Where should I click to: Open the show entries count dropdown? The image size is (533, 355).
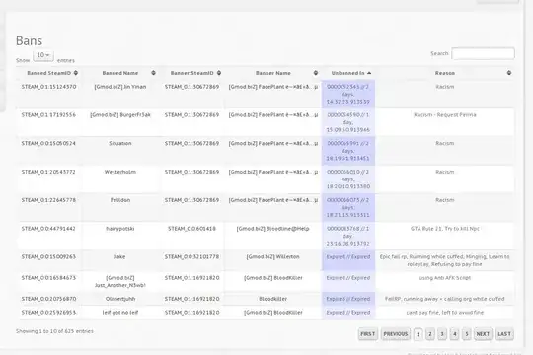tap(43, 55)
